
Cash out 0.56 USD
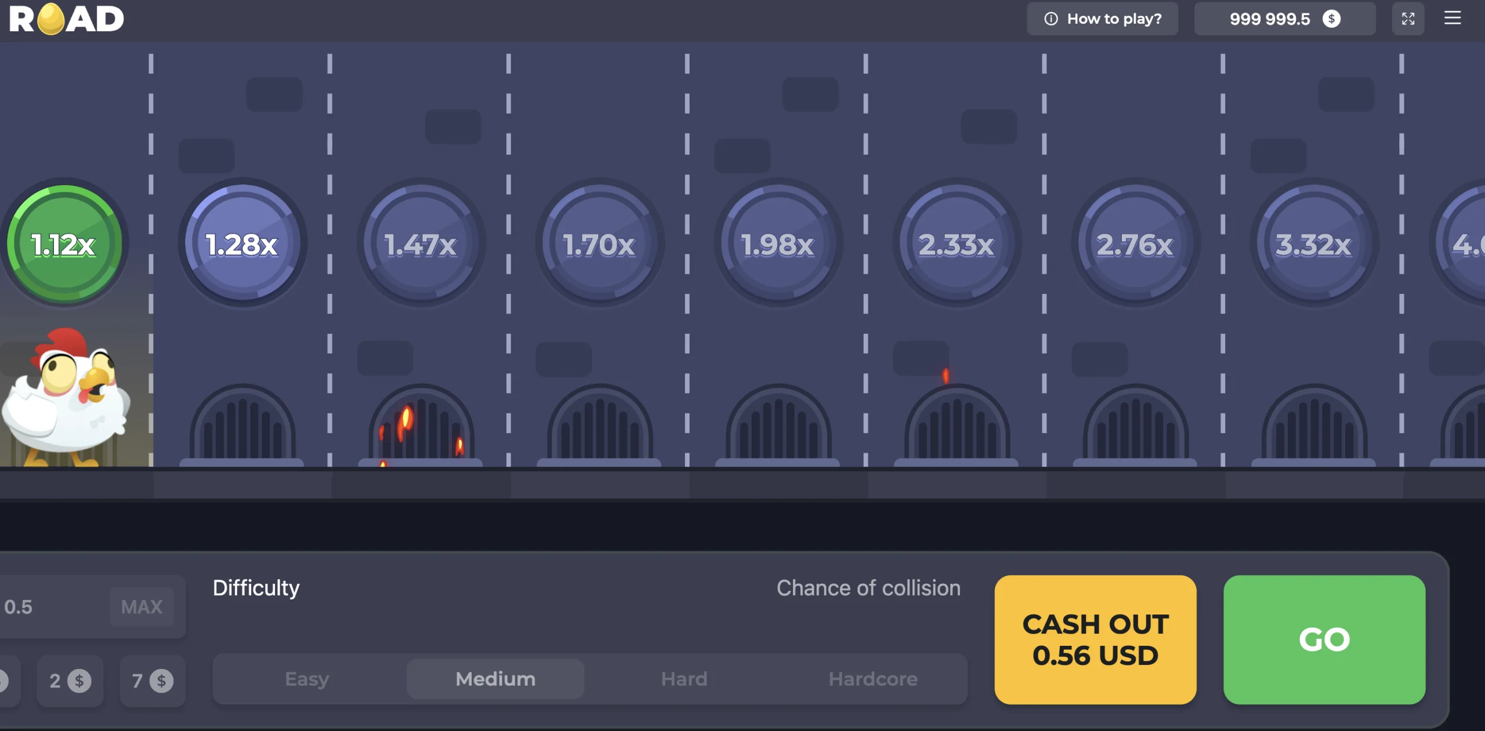click(x=1095, y=639)
